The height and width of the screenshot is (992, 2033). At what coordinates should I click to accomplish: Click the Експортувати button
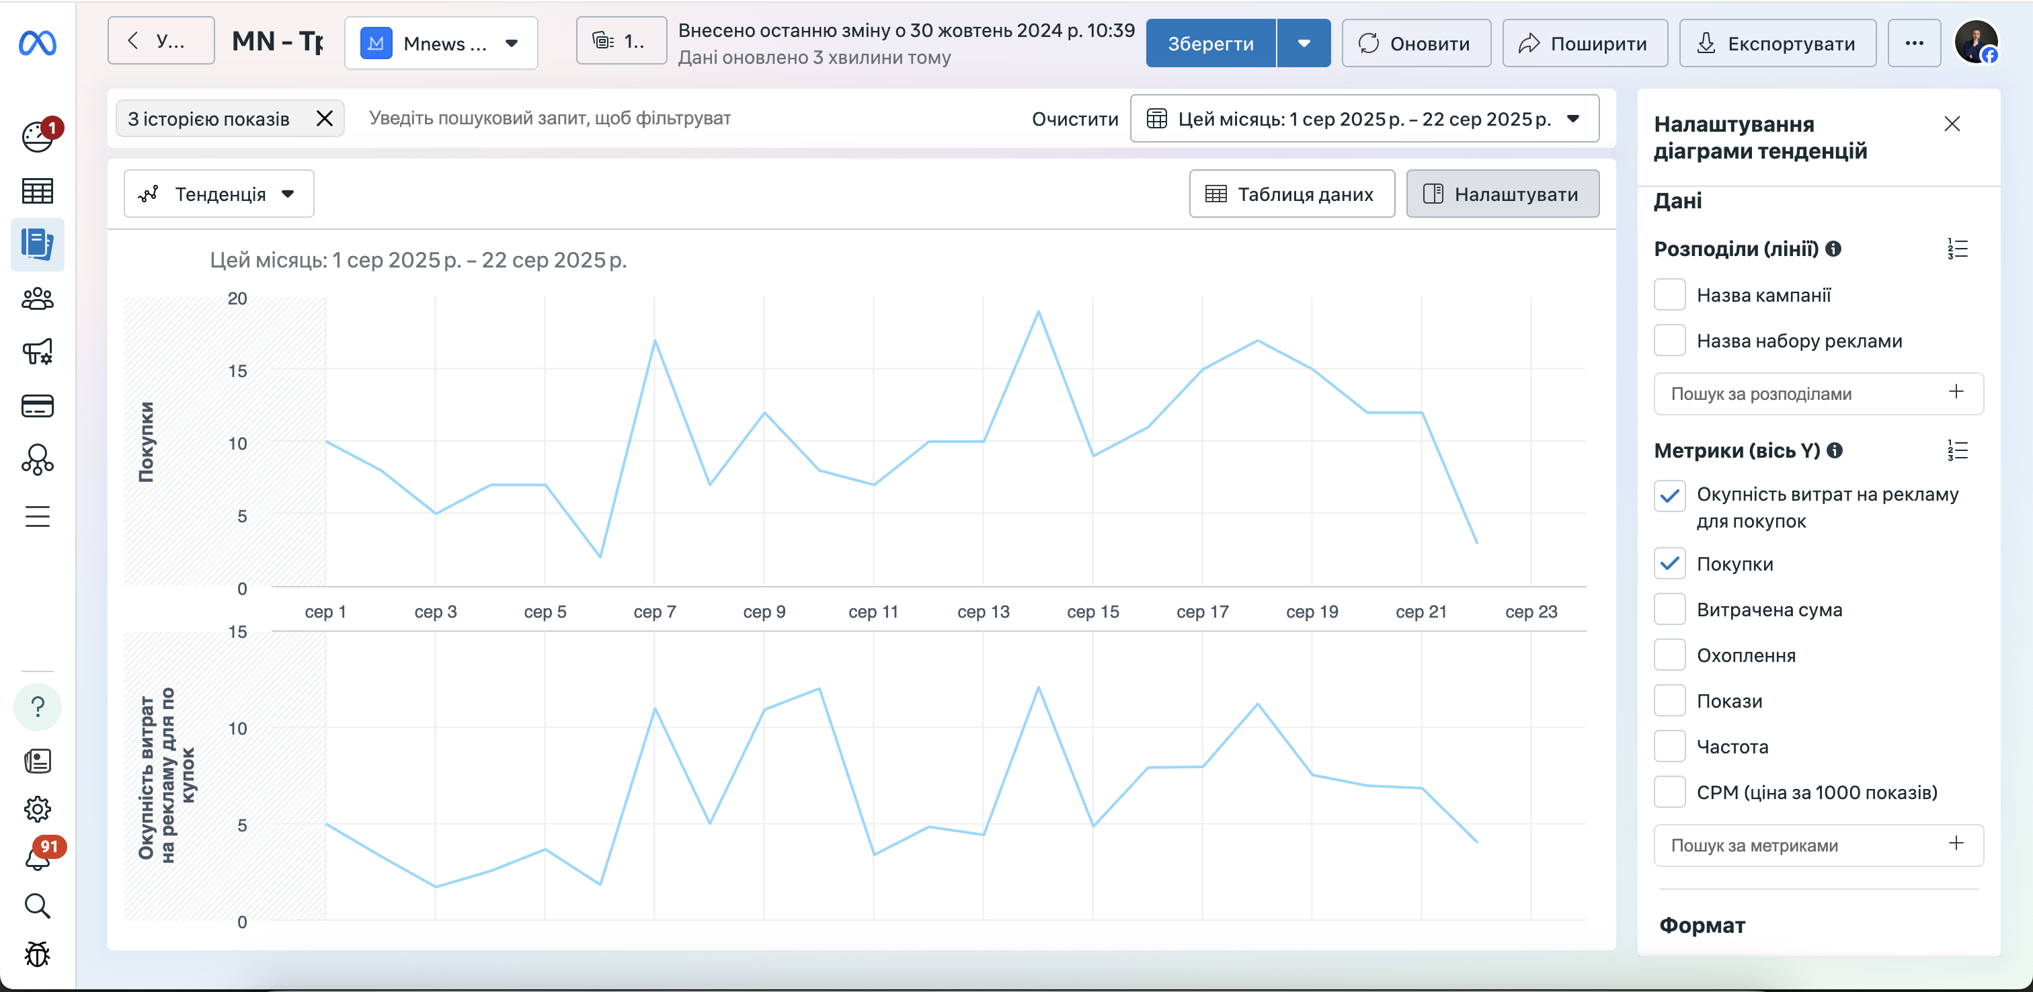[x=1778, y=44]
